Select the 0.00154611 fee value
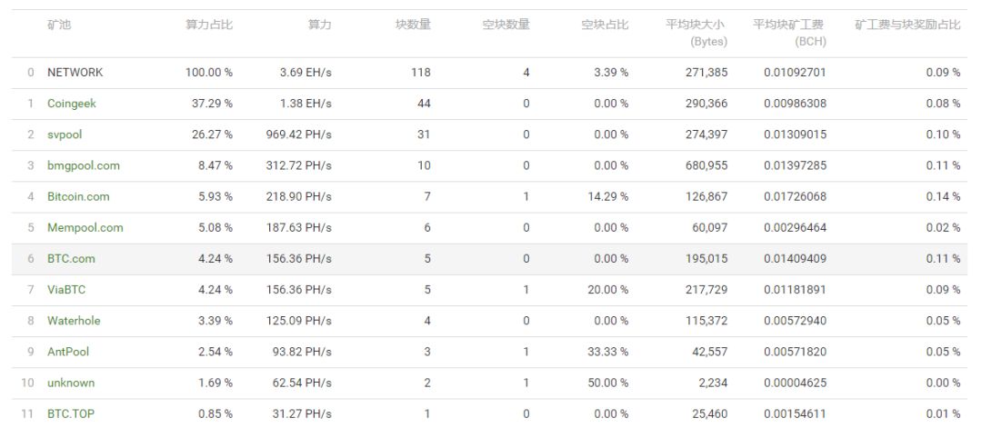982x448 pixels. point(795,413)
